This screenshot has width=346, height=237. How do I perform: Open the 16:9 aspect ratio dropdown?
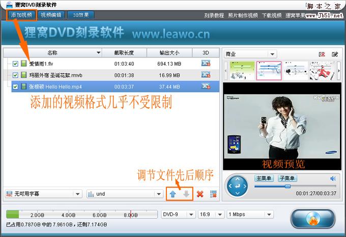pyautogui.click(x=211, y=214)
